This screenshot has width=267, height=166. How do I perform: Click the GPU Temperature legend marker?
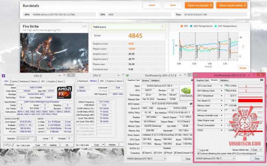[x=191, y=26]
